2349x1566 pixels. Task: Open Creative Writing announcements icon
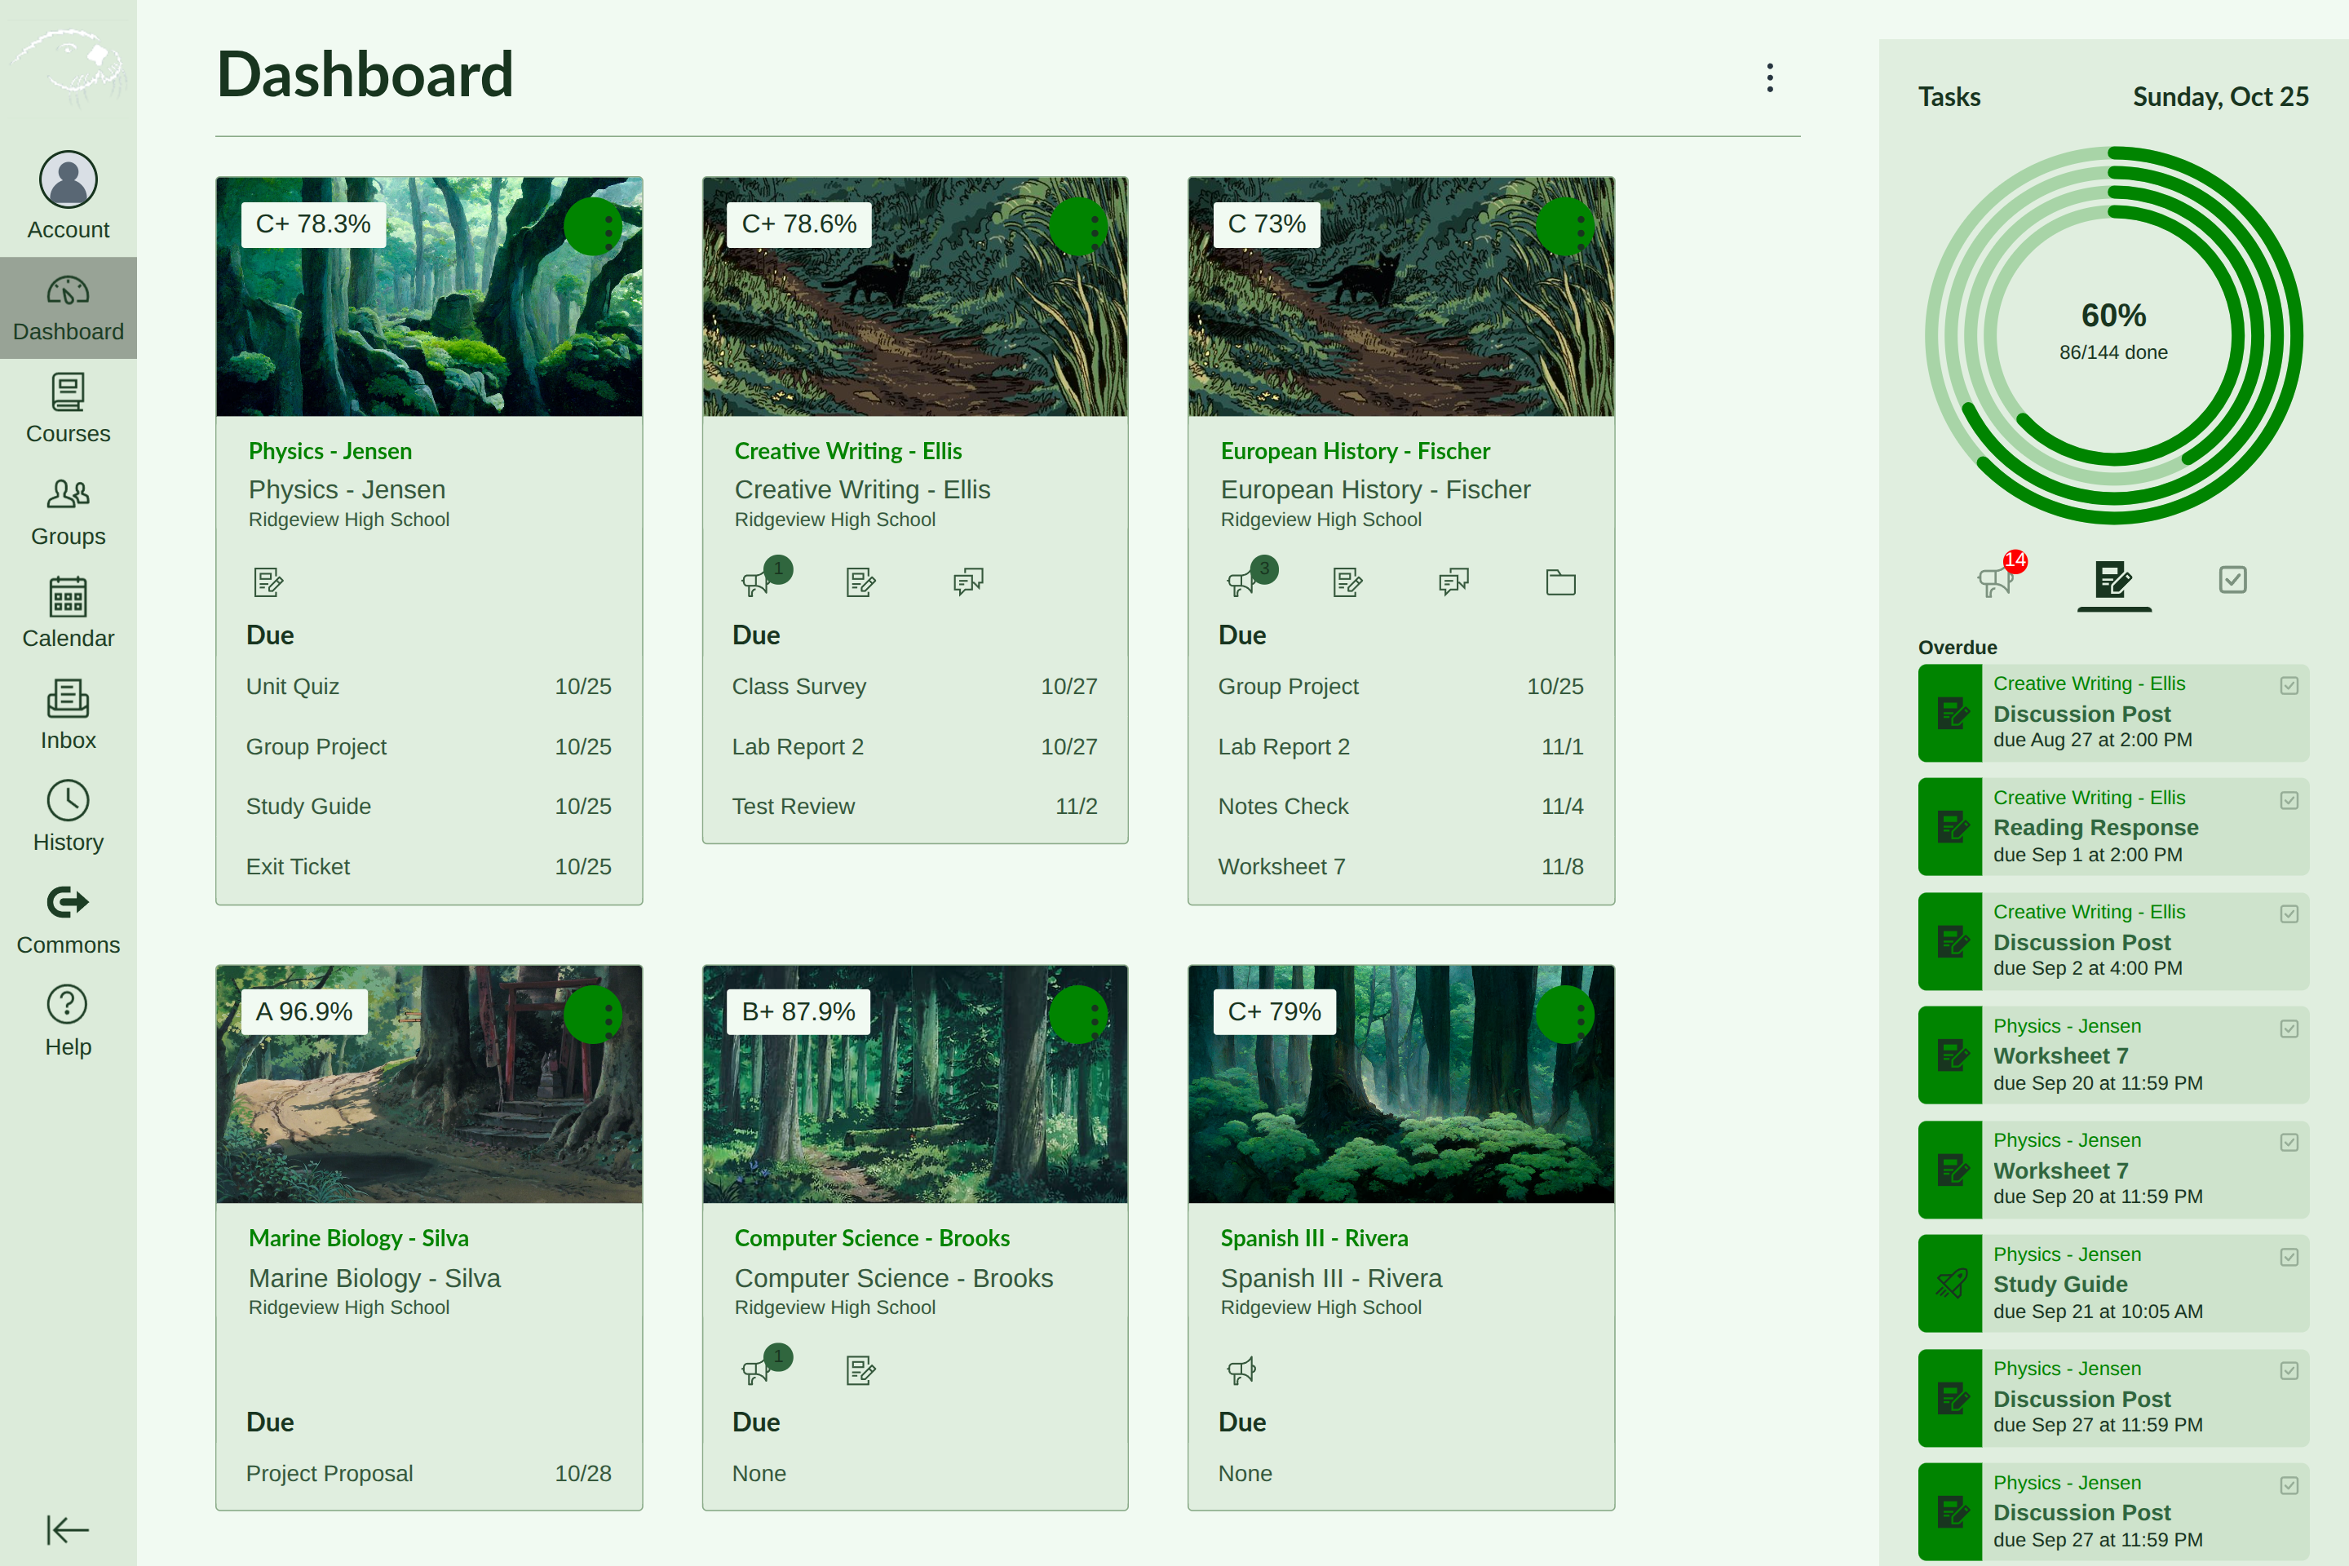coord(756,582)
